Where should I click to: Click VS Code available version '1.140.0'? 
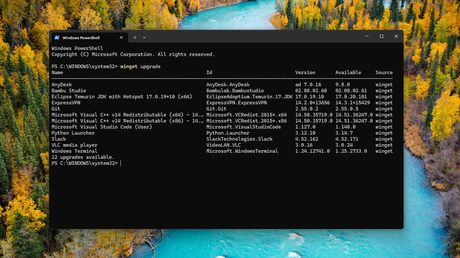click(345, 127)
